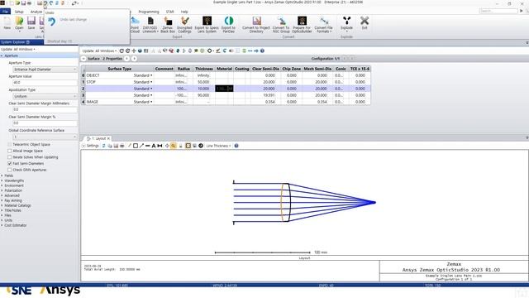Select the layout text annotation A tool
This screenshot has height=298, width=529.
click(154, 146)
